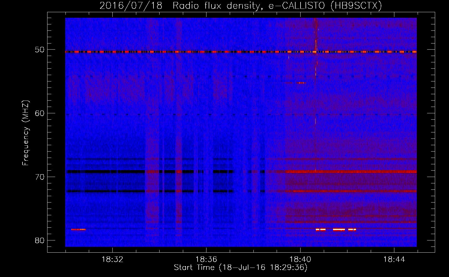Viewport: 449px width, 277px height.
Task: Click the '18:36' time tick label
Action: click(x=206, y=260)
